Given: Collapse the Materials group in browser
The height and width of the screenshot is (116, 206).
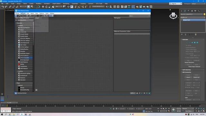Looking at the screenshot, I should click(x=16, y=23).
